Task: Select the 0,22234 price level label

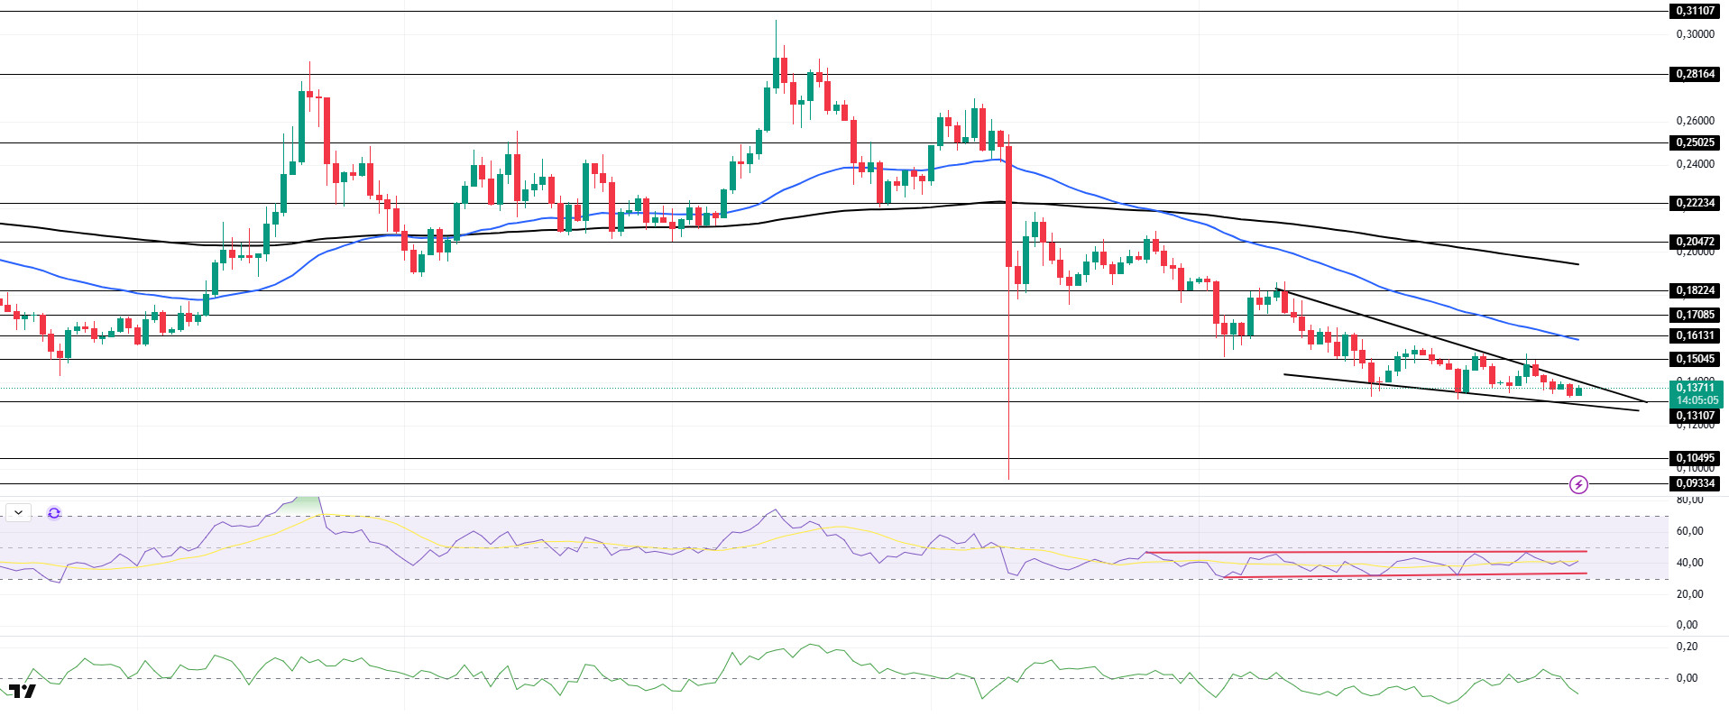Action: coord(1695,203)
